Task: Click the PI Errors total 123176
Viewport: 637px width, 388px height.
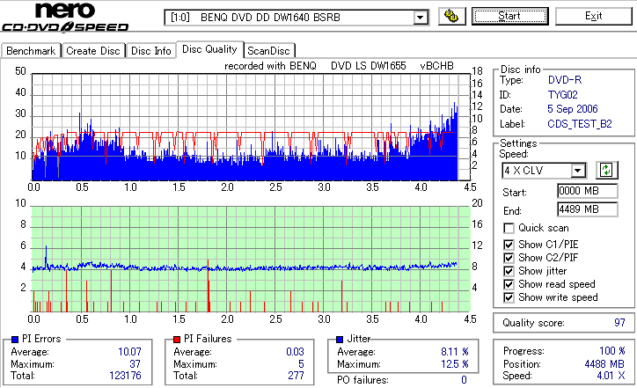Action: (125, 376)
